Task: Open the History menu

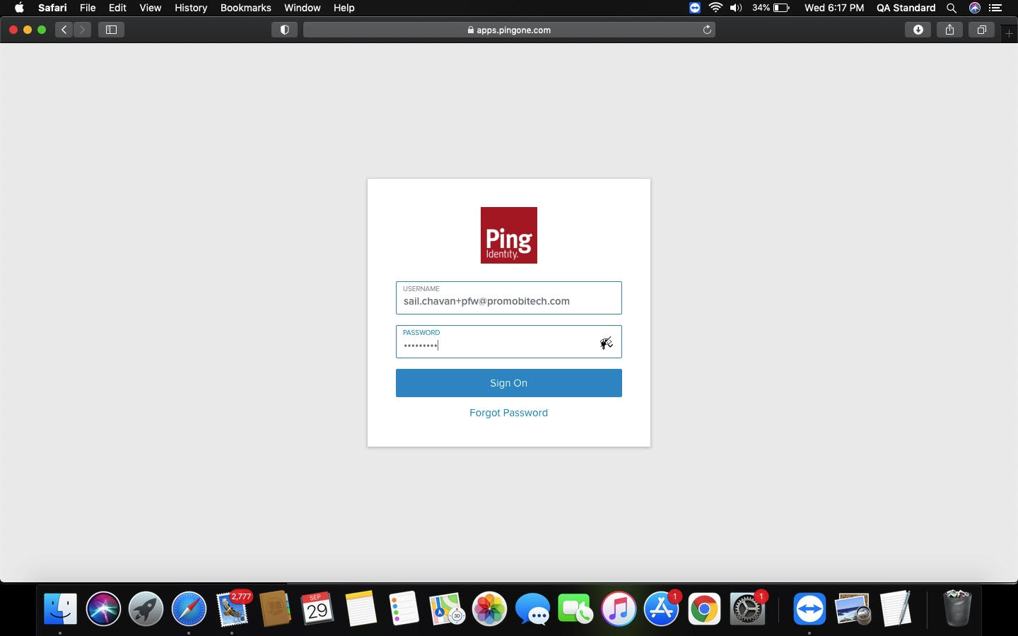Action: tap(191, 8)
